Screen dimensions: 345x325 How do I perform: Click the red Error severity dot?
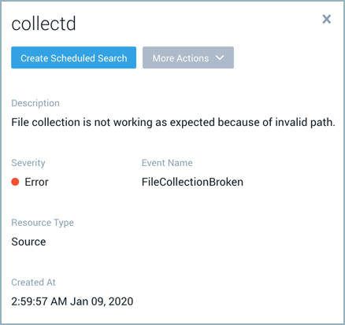point(15,182)
